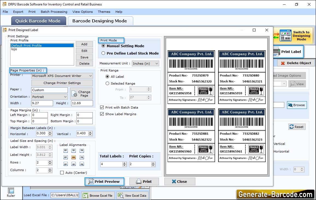Click the Load Excel File path field
This screenshot has width=316, height=200.
click(x=65, y=195)
